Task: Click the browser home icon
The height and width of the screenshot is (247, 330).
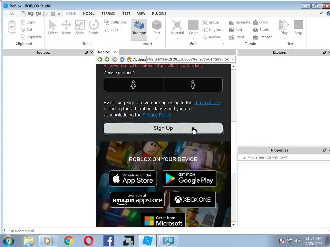Action: click(130, 59)
